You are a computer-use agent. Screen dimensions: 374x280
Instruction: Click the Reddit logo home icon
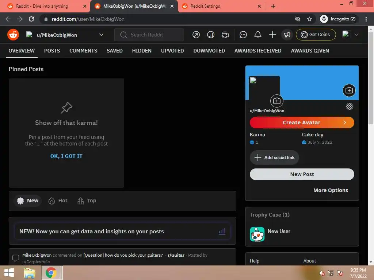(13, 35)
